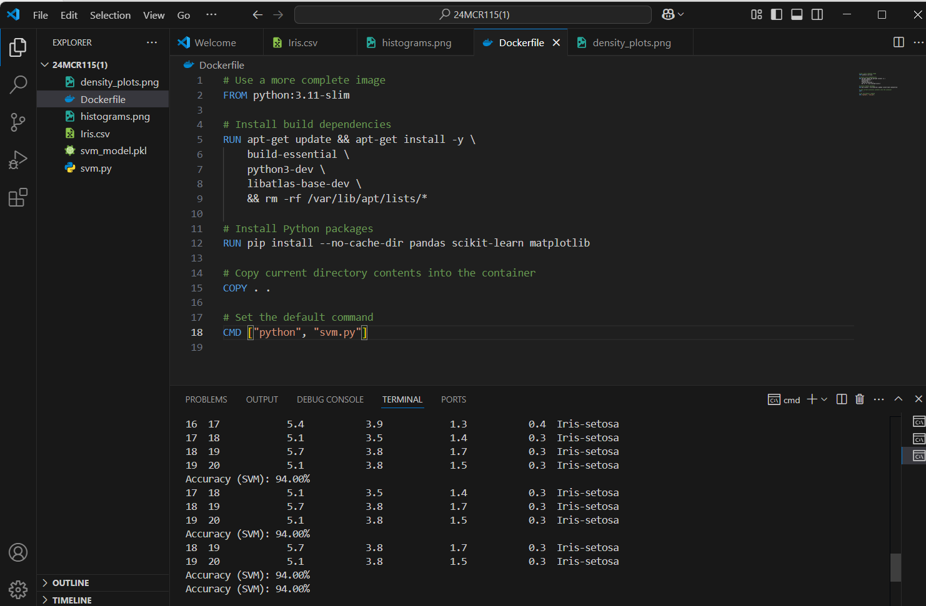
Task: Switch to the histograms.png tab
Action: point(416,42)
